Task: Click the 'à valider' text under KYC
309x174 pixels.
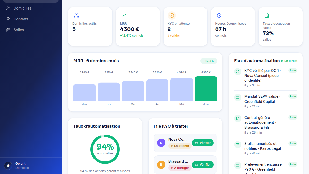Action: (x=174, y=36)
